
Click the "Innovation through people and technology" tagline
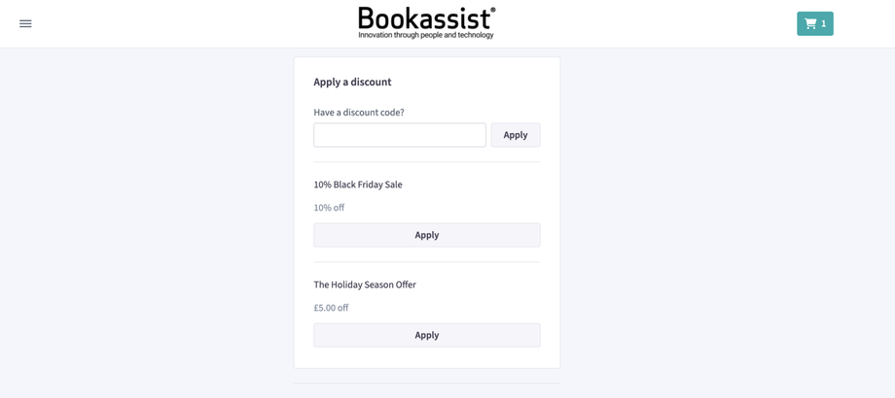(x=425, y=35)
